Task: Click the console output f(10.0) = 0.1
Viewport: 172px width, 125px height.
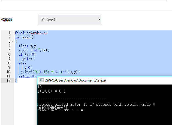Action: pyautogui.click(x=52, y=91)
